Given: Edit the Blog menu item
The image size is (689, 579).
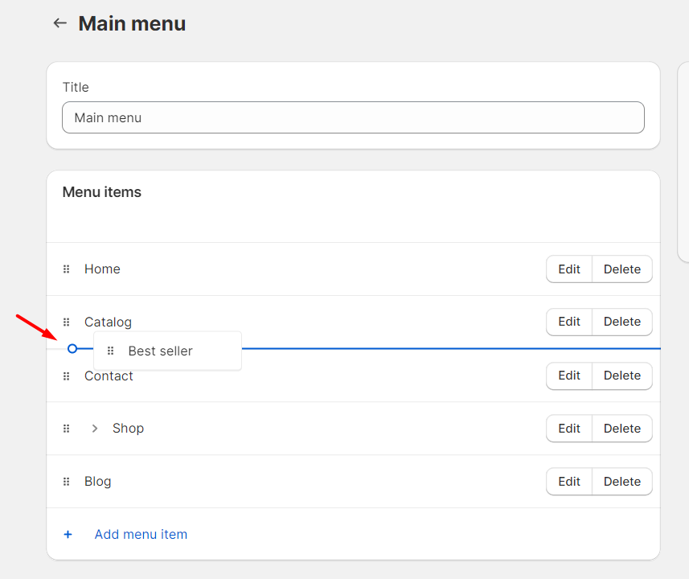Looking at the screenshot, I should (x=569, y=482).
